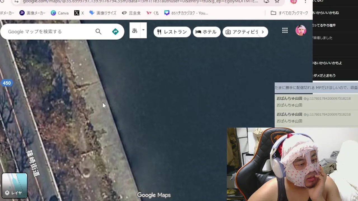Image resolution: width=358 pixels, height=201 pixels.
Task: Open the Google apps grid
Action: coord(285,30)
